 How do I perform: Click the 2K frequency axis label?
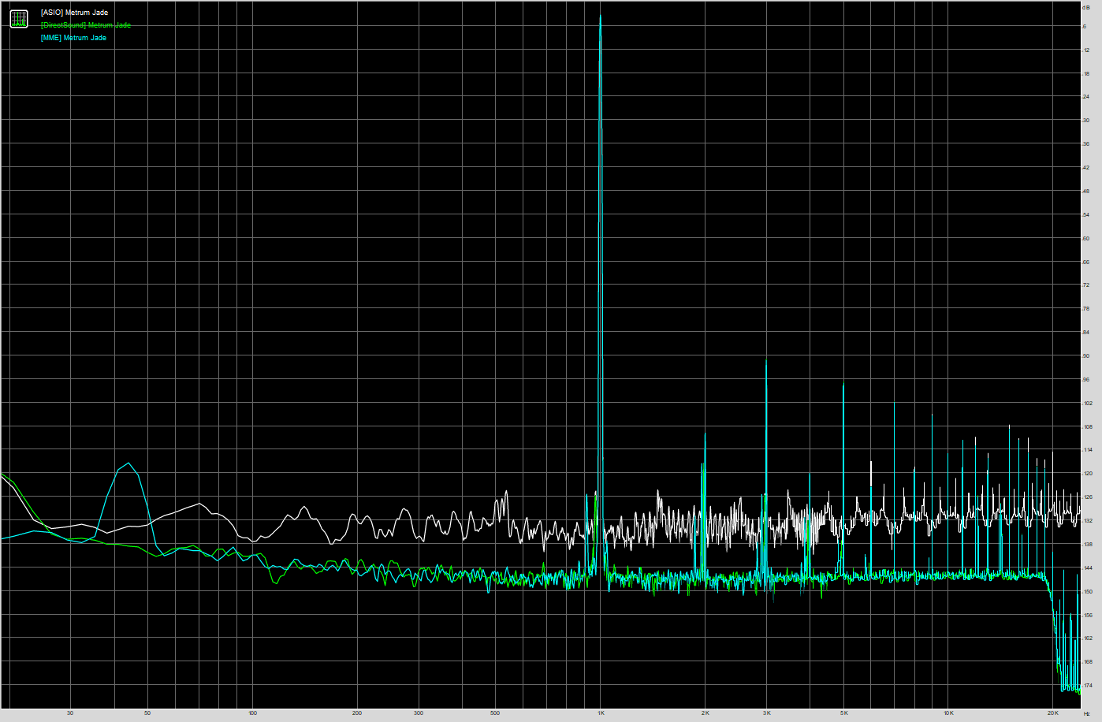pyautogui.click(x=706, y=713)
